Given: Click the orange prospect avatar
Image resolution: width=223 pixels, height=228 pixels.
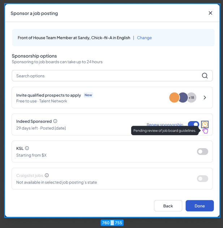Looking at the screenshot, I should pyautogui.click(x=174, y=98).
